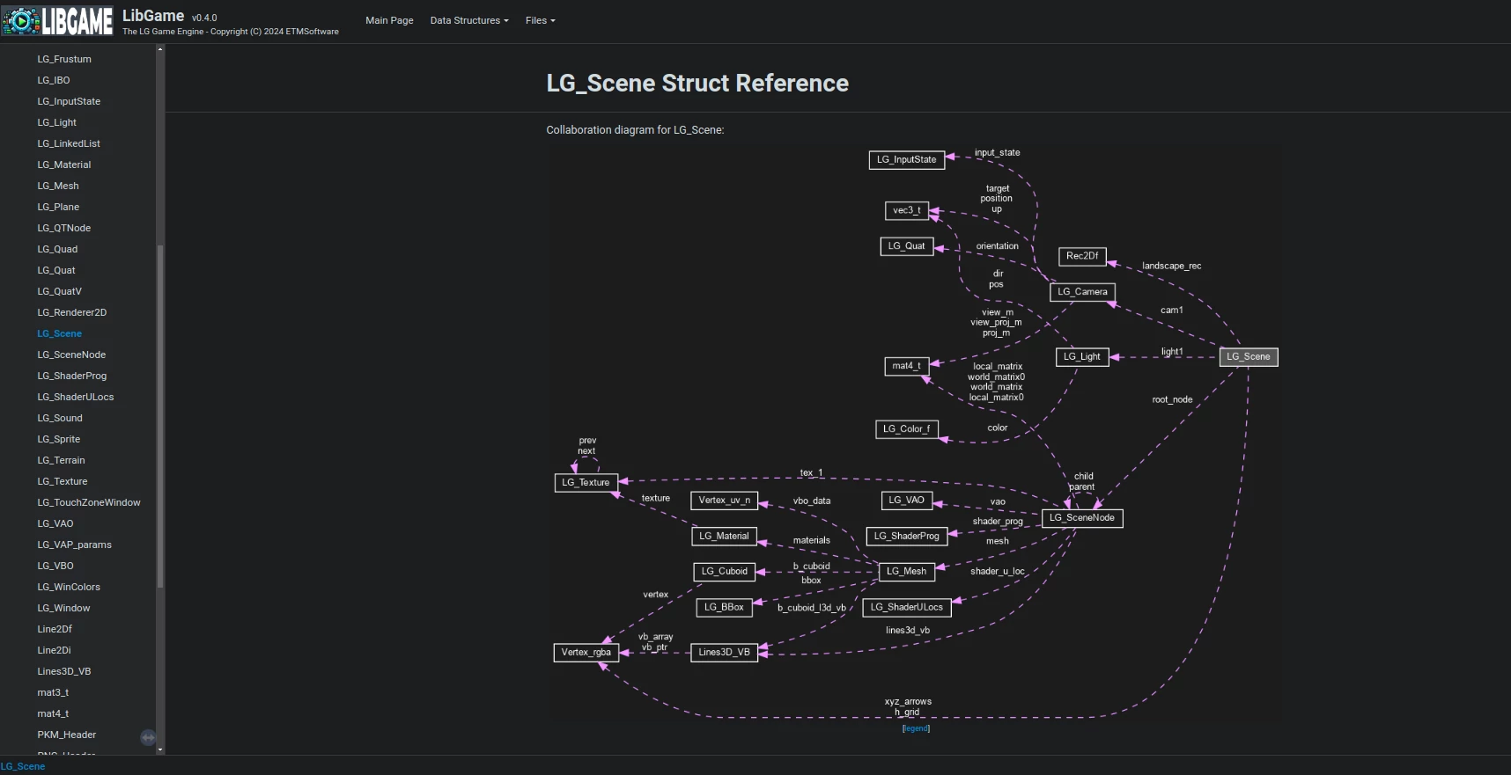Screen dimensions: 1511x775
Task: Select LG_Mesh in the sidebar
Action: [58, 186]
